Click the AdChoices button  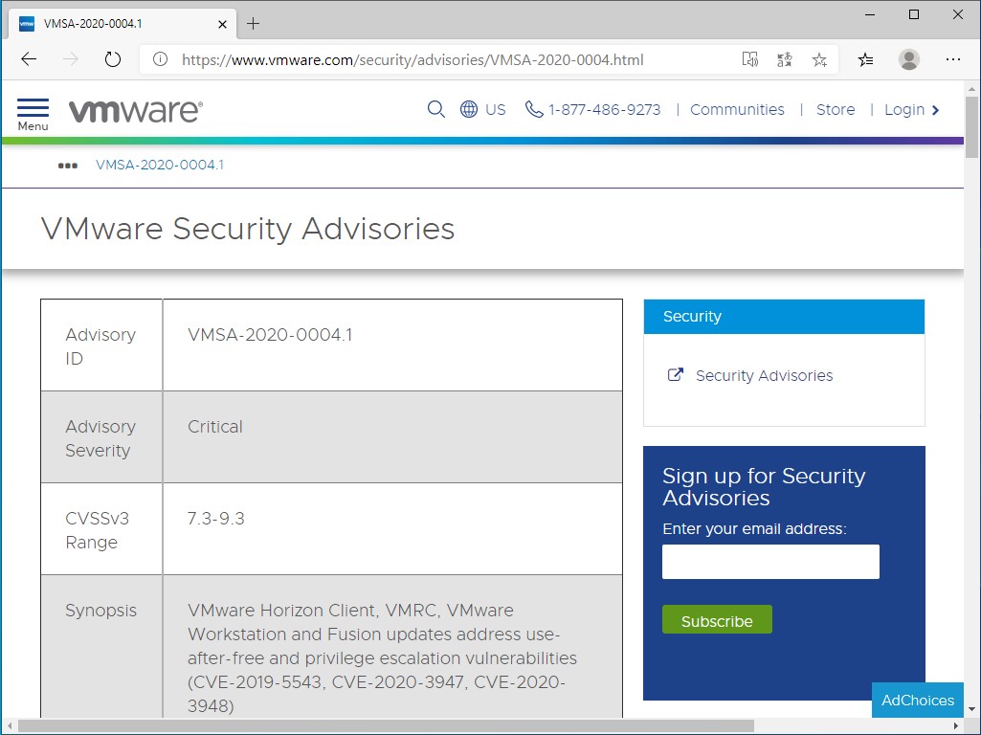[x=917, y=700]
